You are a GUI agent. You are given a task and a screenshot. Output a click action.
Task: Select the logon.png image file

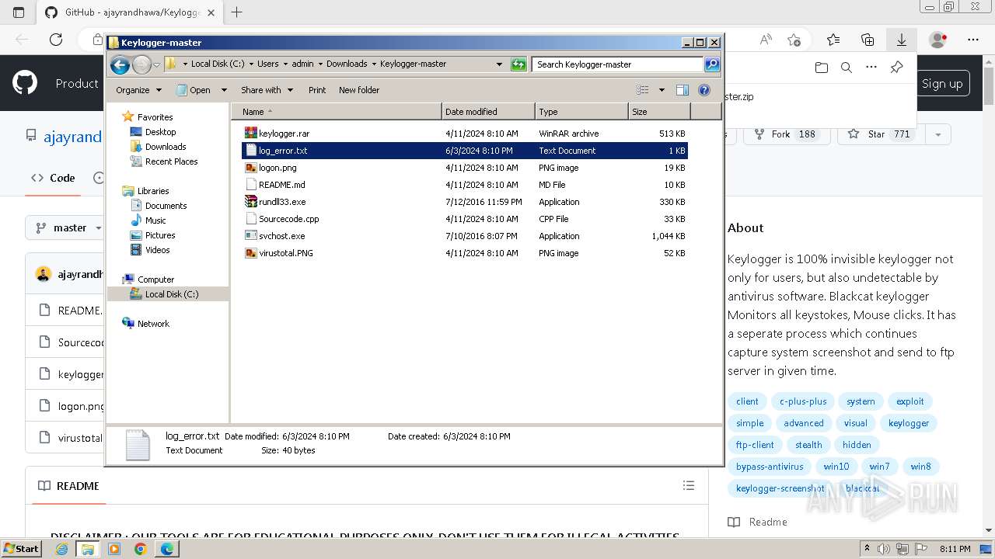click(278, 168)
